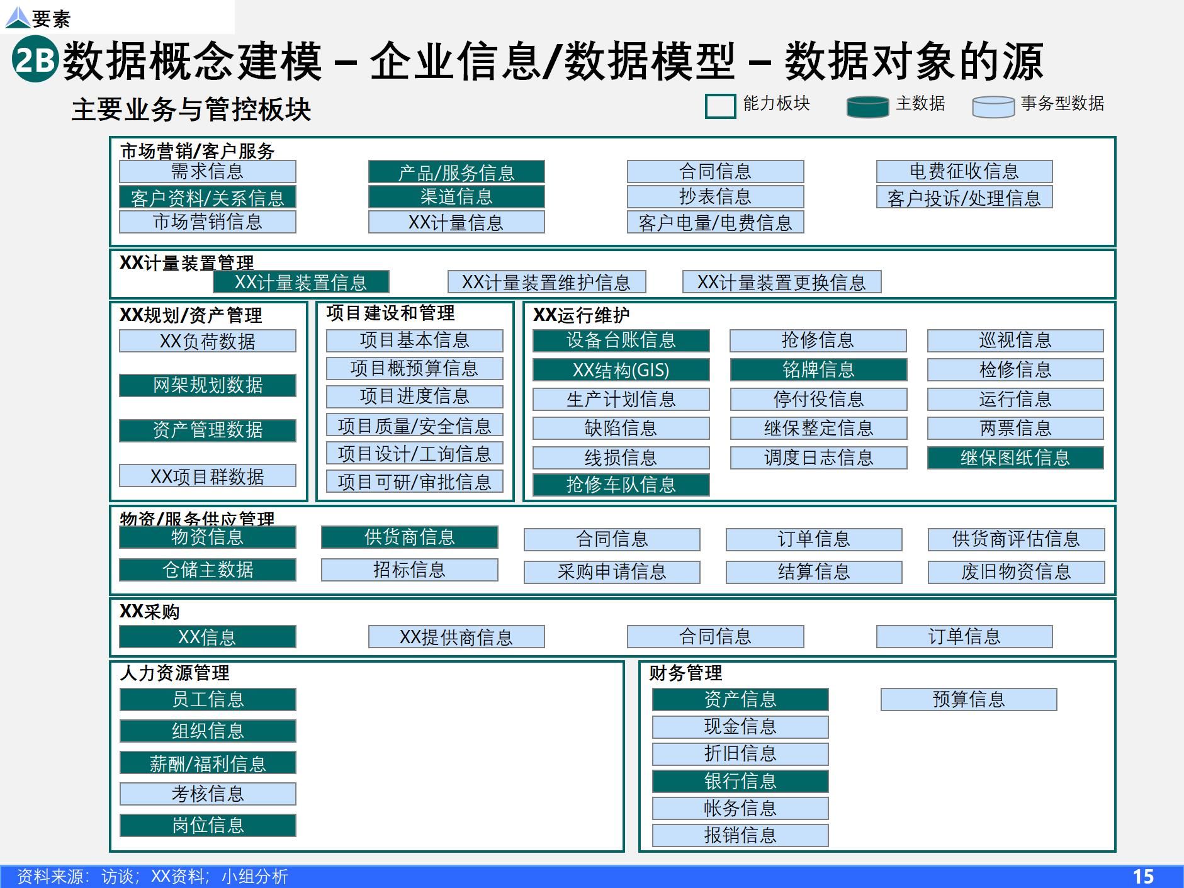Click the 网架规划数据 box
This screenshot has width=1184, height=888.
click(208, 385)
